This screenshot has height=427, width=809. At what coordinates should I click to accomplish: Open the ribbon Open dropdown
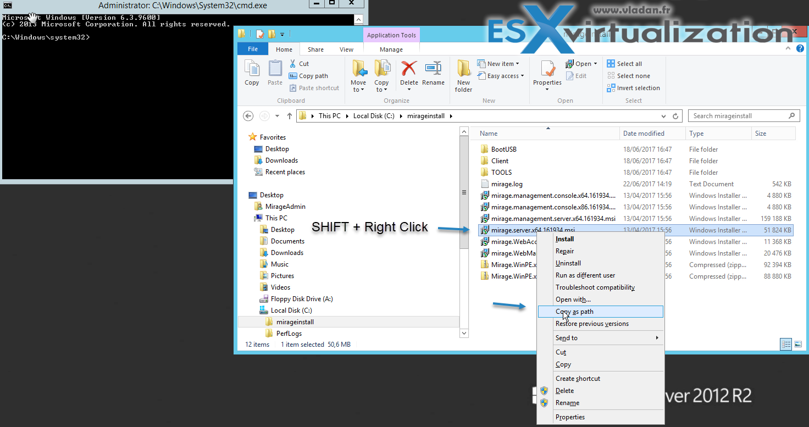coord(581,64)
